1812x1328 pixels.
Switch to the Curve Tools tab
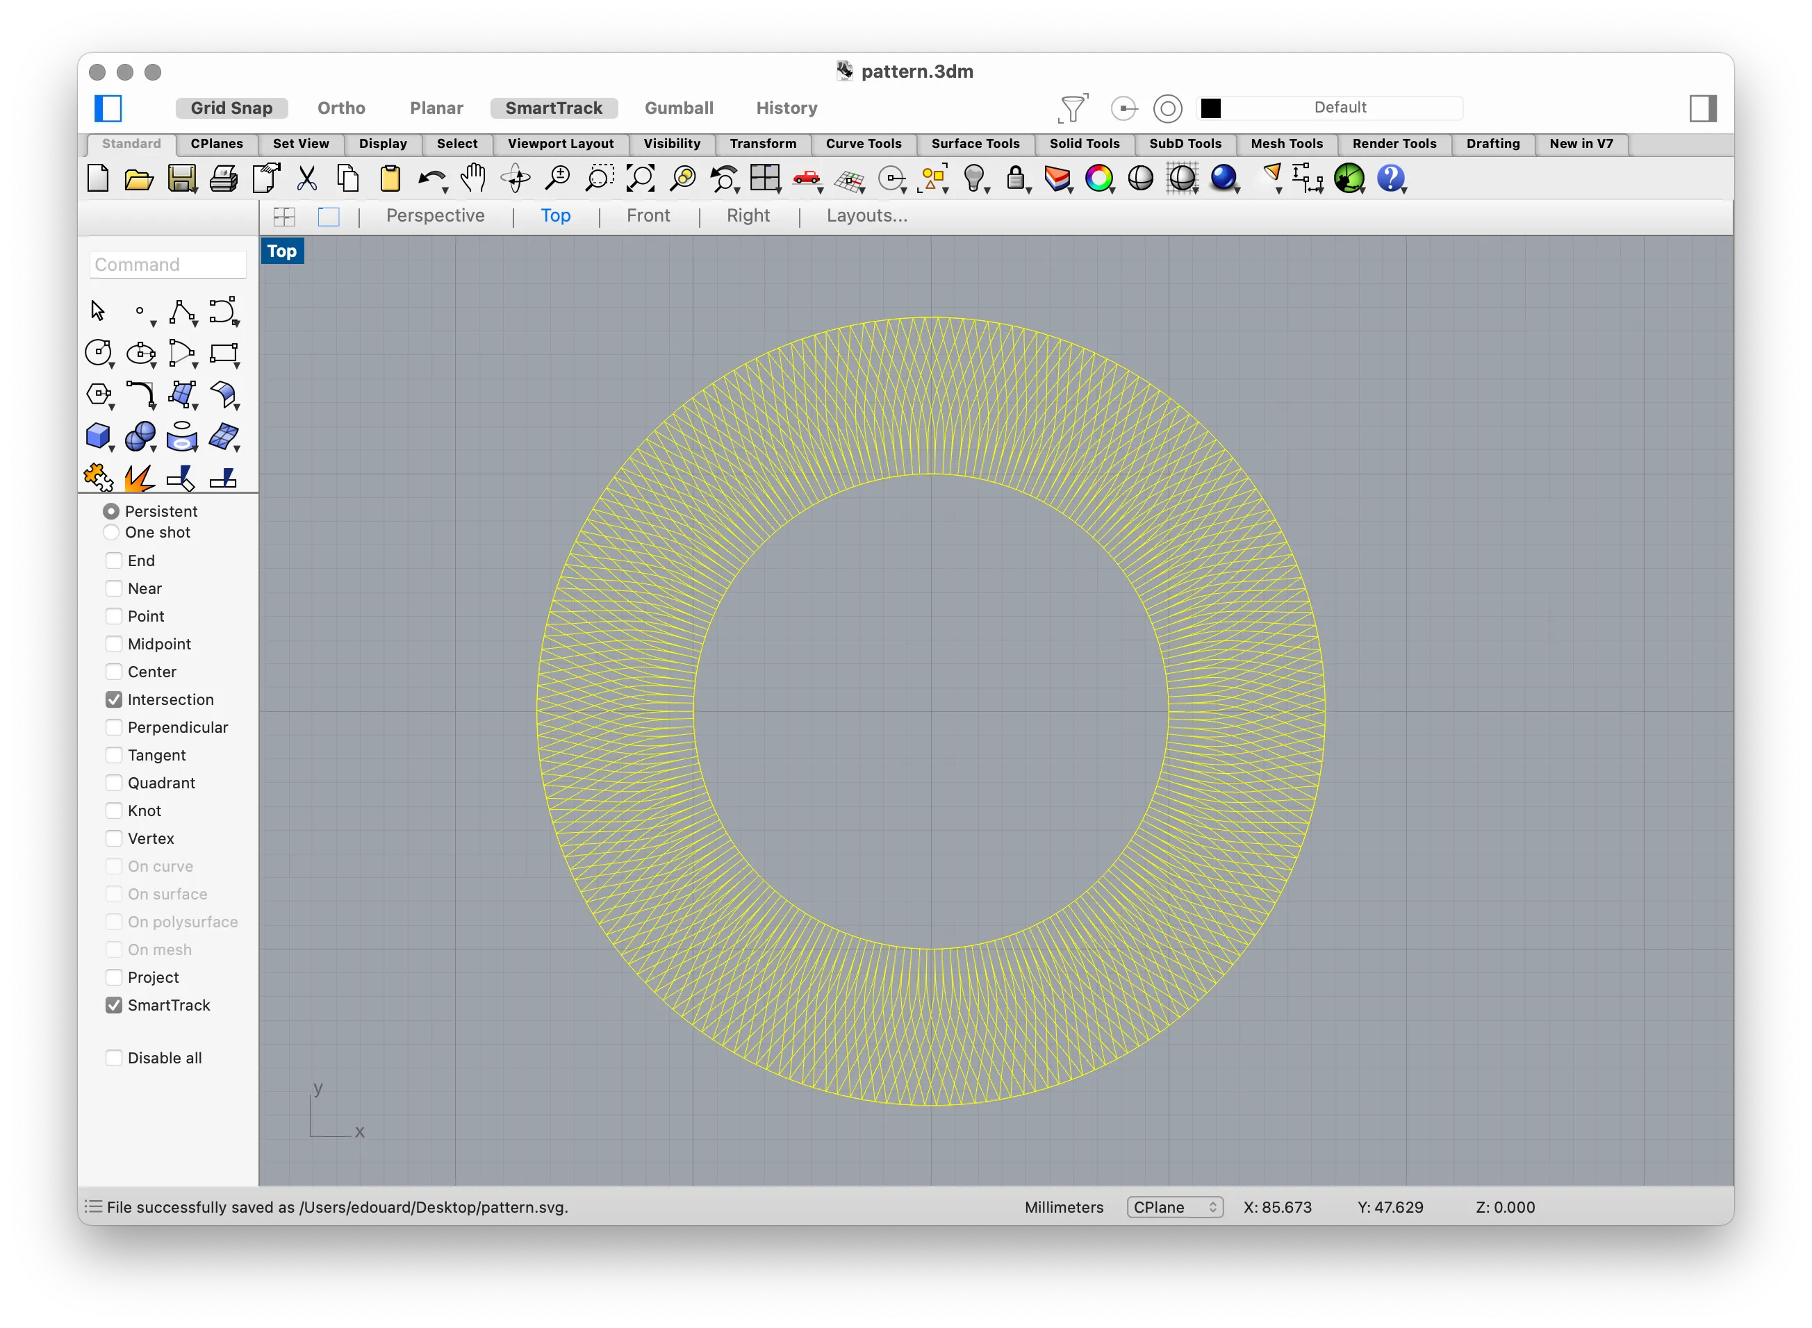click(864, 144)
